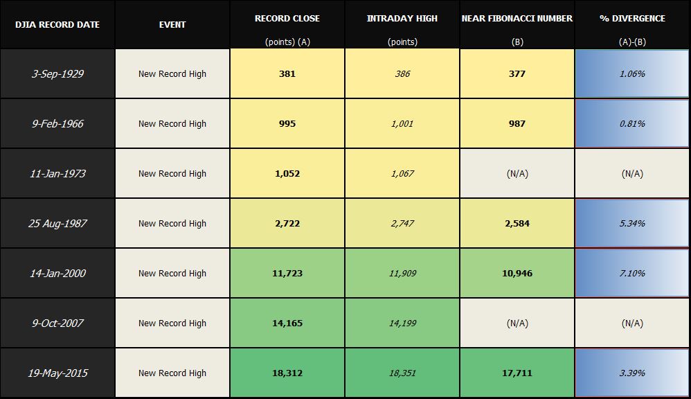Click the record close value 14,165
Viewport: 691px width, 399px height.
click(x=287, y=323)
